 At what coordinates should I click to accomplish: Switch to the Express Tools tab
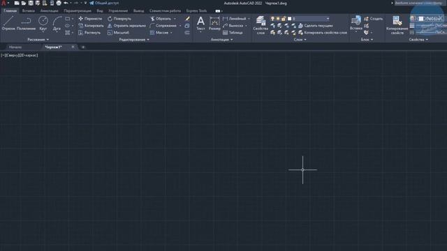point(196,11)
